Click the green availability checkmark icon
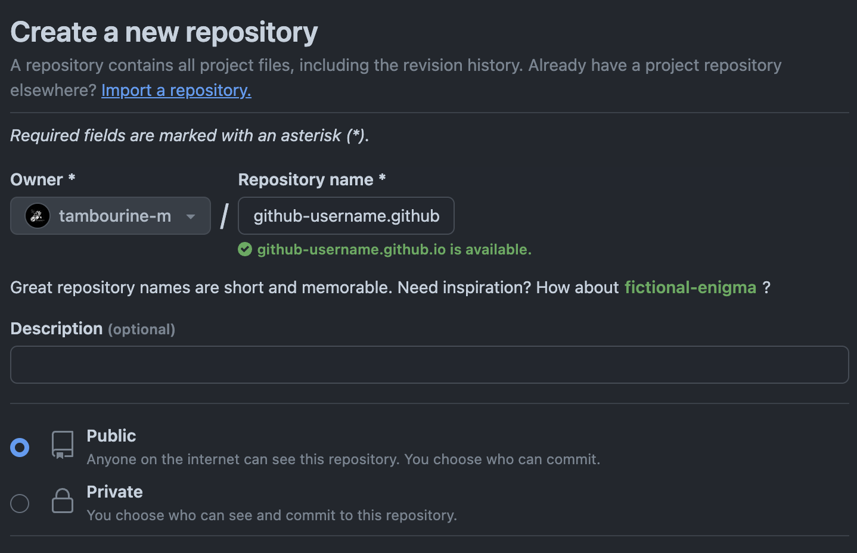Viewport: 857px width, 553px height. click(x=245, y=249)
